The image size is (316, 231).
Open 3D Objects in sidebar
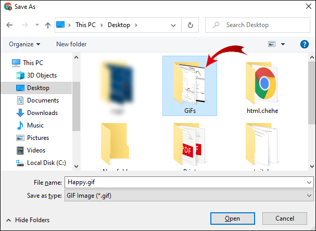36,75
